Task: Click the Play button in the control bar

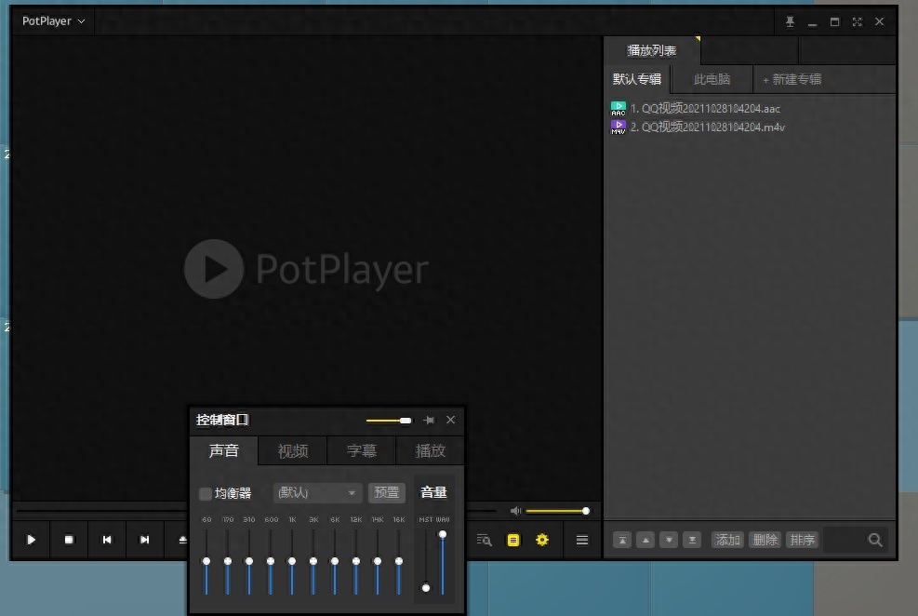Action: coord(32,540)
